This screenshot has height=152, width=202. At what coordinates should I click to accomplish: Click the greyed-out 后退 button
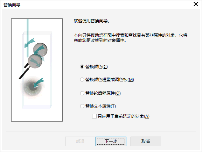click(x=80, y=141)
